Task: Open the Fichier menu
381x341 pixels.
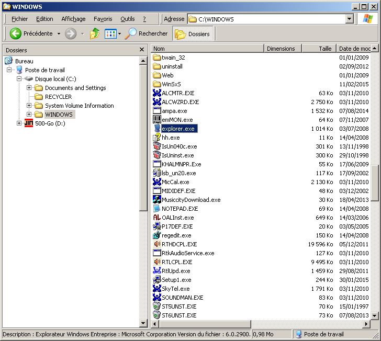Action: pos(20,19)
